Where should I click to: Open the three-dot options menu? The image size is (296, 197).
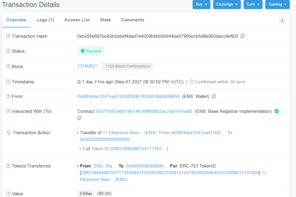[282, 20]
